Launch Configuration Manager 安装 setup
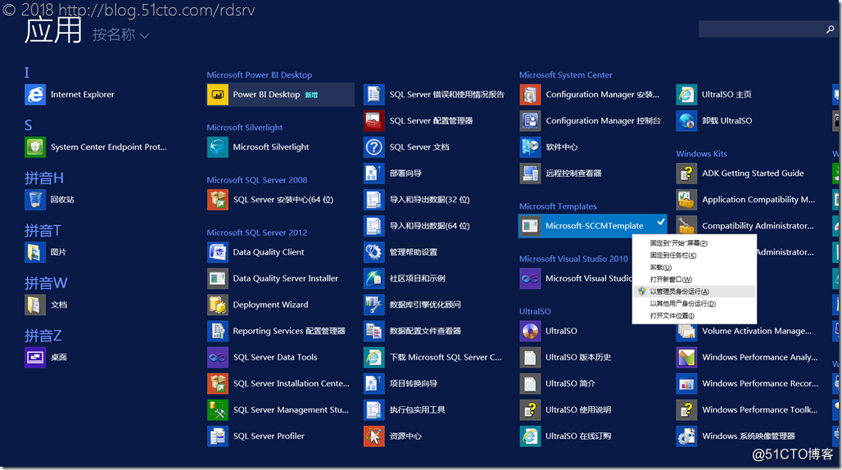 coord(590,94)
